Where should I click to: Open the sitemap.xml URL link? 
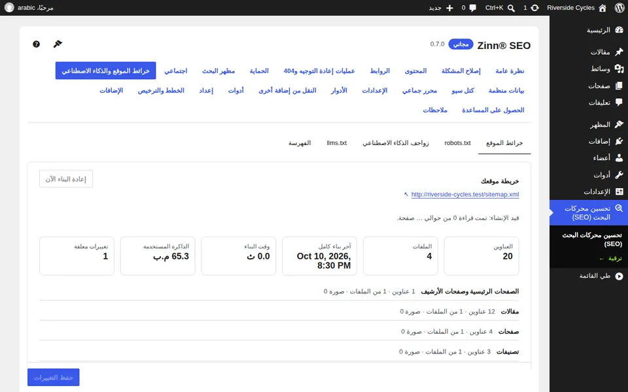point(465,195)
